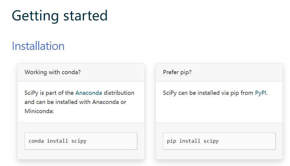Click the 'SciPy is part of the' text
Viewport: 290px width, 166px height.
pyautogui.click(x=49, y=93)
